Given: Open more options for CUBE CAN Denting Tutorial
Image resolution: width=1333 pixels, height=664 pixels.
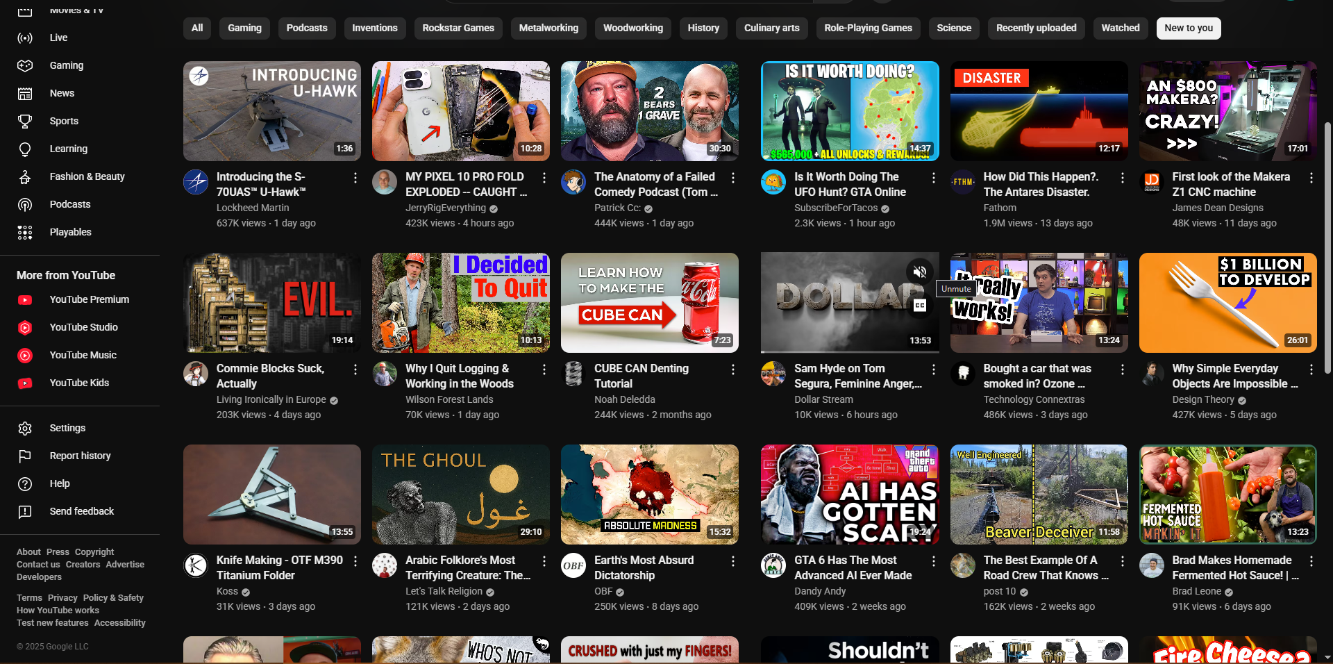Looking at the screenshot, I should (733, 370).
